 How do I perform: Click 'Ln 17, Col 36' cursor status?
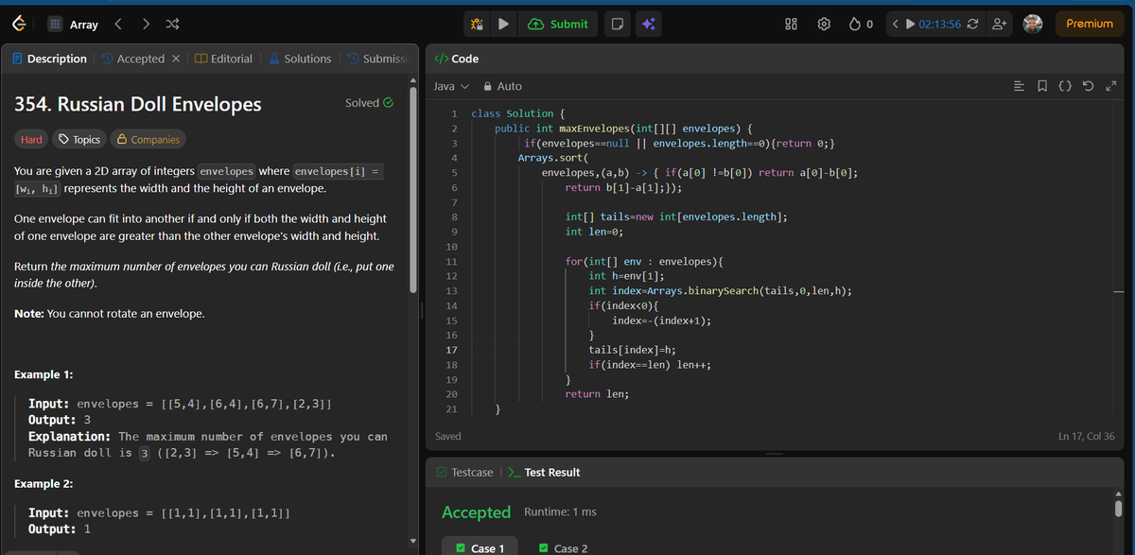(x=1086, y=436)
